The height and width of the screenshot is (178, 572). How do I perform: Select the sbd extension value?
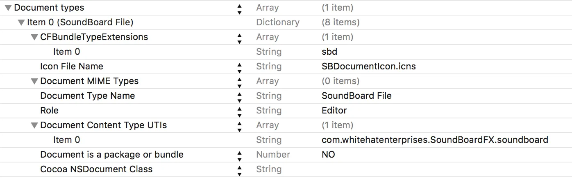pyautogui.click(x=329, y=52)
